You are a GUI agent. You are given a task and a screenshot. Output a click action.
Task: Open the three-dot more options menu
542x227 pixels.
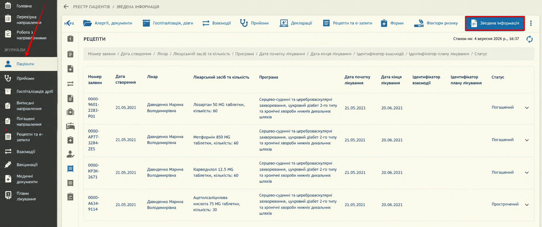[x=531, y=23]
